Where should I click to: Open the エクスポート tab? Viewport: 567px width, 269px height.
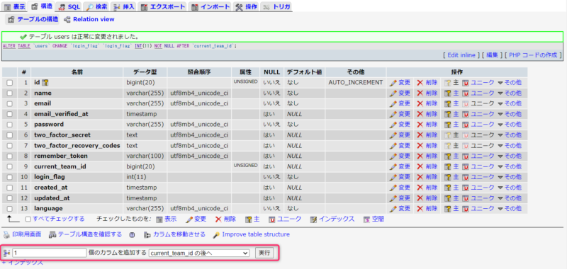pyautogui.click(x=163, y=6)
